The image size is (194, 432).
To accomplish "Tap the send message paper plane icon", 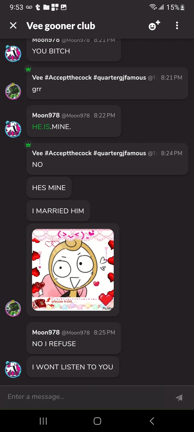I will (x=179, y=397).
